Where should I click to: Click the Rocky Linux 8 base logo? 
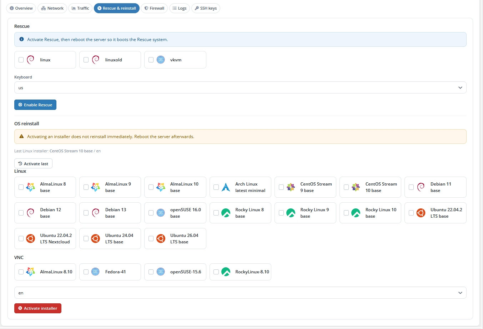click(x=226, y=213)
